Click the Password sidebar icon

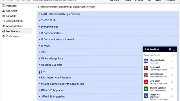click(4, 6)
